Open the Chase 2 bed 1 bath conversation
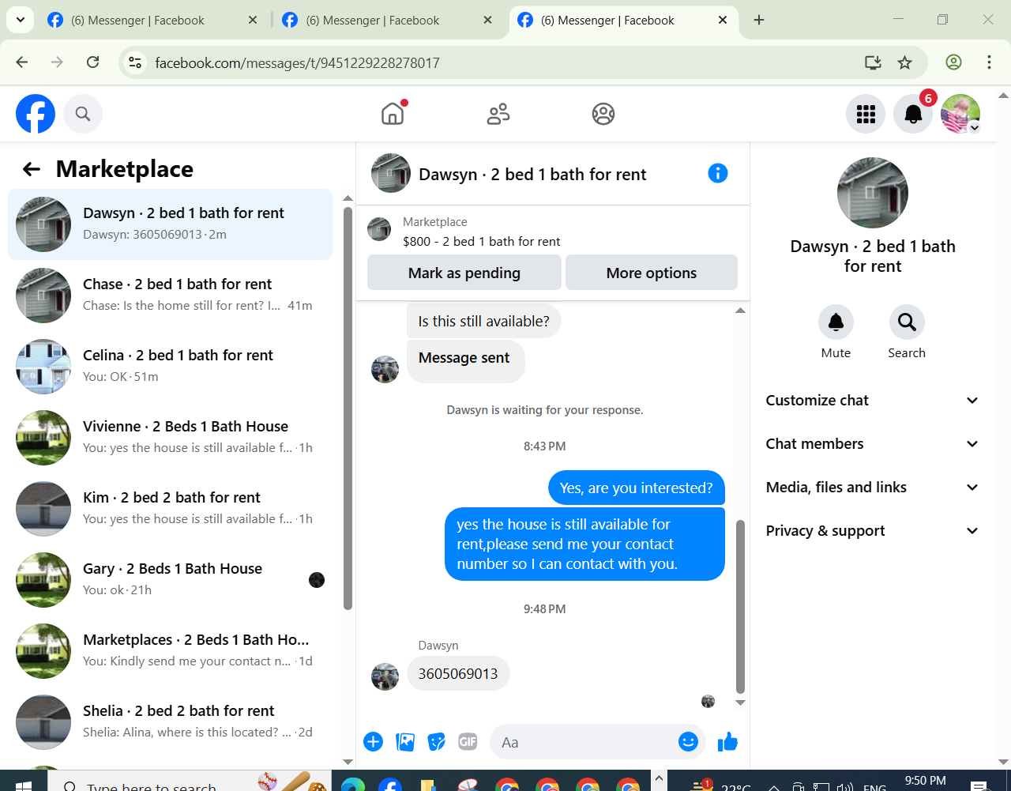This screenshot has height=791, width=1011. click(170, 296)
